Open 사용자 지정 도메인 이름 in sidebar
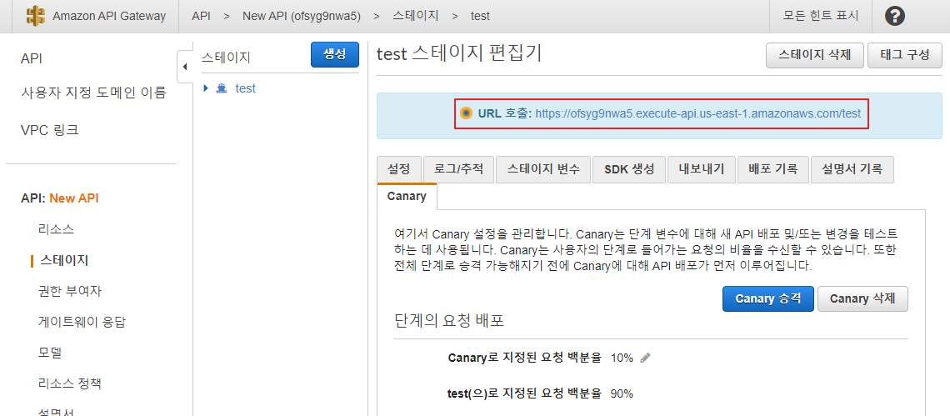The height and width of the screenshot is (416, 950). point(93,93)
